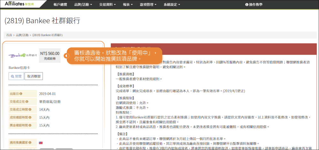This screenshot has width=319, height=150.
Task: Click the value 單頁填寫/註冊
Action: 50,101
